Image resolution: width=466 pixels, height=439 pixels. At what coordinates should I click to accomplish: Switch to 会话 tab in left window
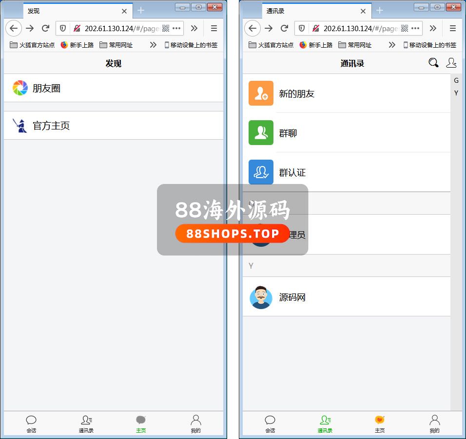[31, 423]
